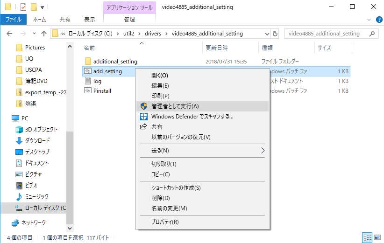Select 以前のバージョンの復元(V)
The image size is (384, 243).
point(202,137)
